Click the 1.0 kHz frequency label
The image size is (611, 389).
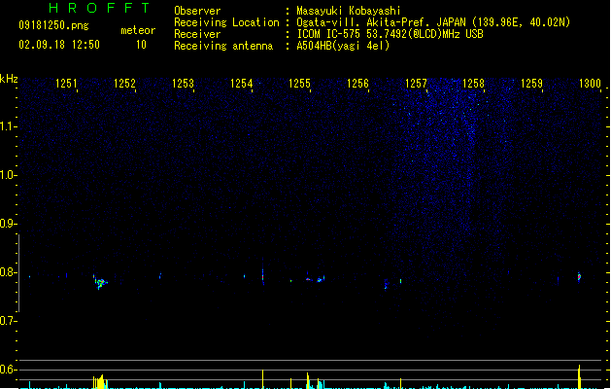point(7,175)
